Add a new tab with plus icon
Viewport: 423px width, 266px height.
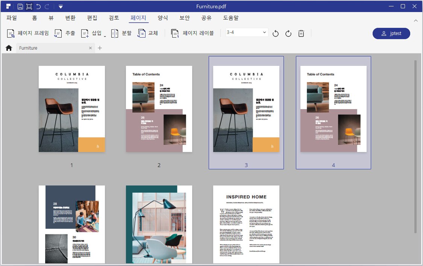point(100,48)
